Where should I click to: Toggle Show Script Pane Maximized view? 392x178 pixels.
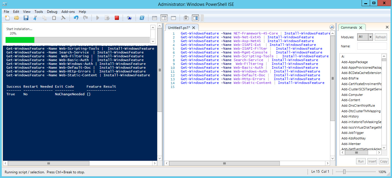[174, 18]
